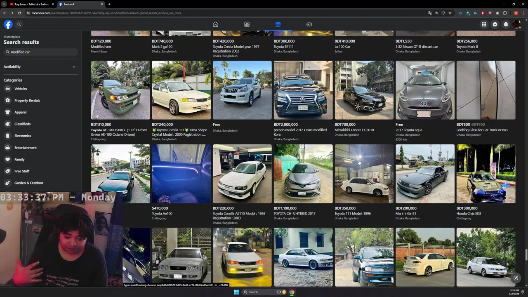Close the Tory Lanez tab
Image resolution: width=528 pixels, height=297 pixels.
53,4
